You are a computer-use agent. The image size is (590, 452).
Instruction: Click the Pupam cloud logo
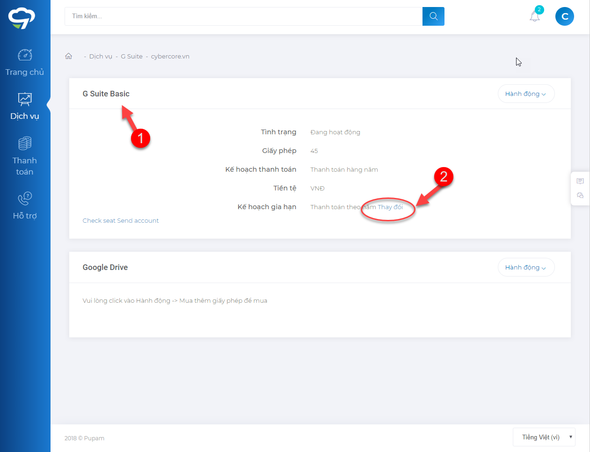pyautogui.click(x=22, y=18)
